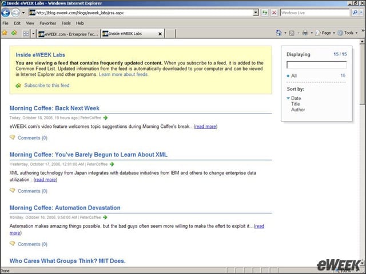
Task: Sort feed by Date
Action: (296, 98)
